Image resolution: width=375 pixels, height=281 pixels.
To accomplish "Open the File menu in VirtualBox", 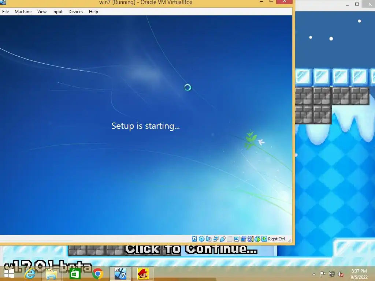I will pos(5,12).
